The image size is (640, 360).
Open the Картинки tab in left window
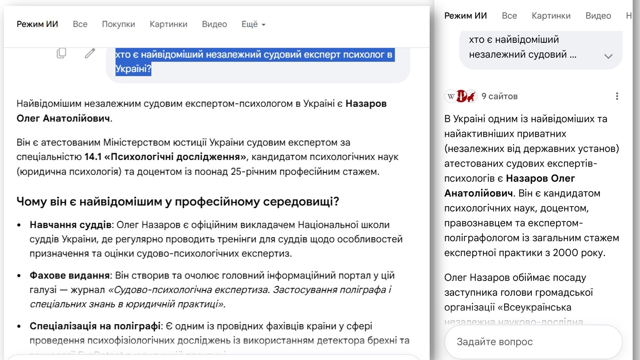tap(168, 24)
